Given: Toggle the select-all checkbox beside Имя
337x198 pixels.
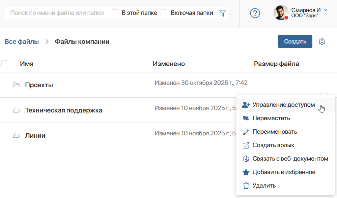Looking at the screenshot, I should point(5,64).
